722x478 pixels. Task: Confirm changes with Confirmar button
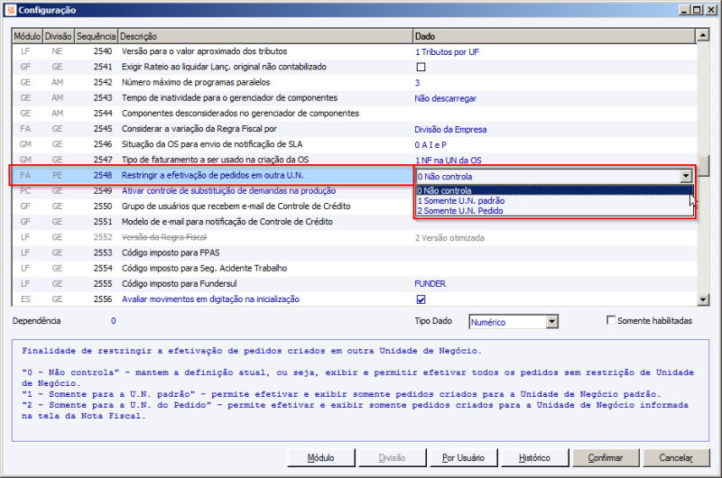(x=606, y=458)
